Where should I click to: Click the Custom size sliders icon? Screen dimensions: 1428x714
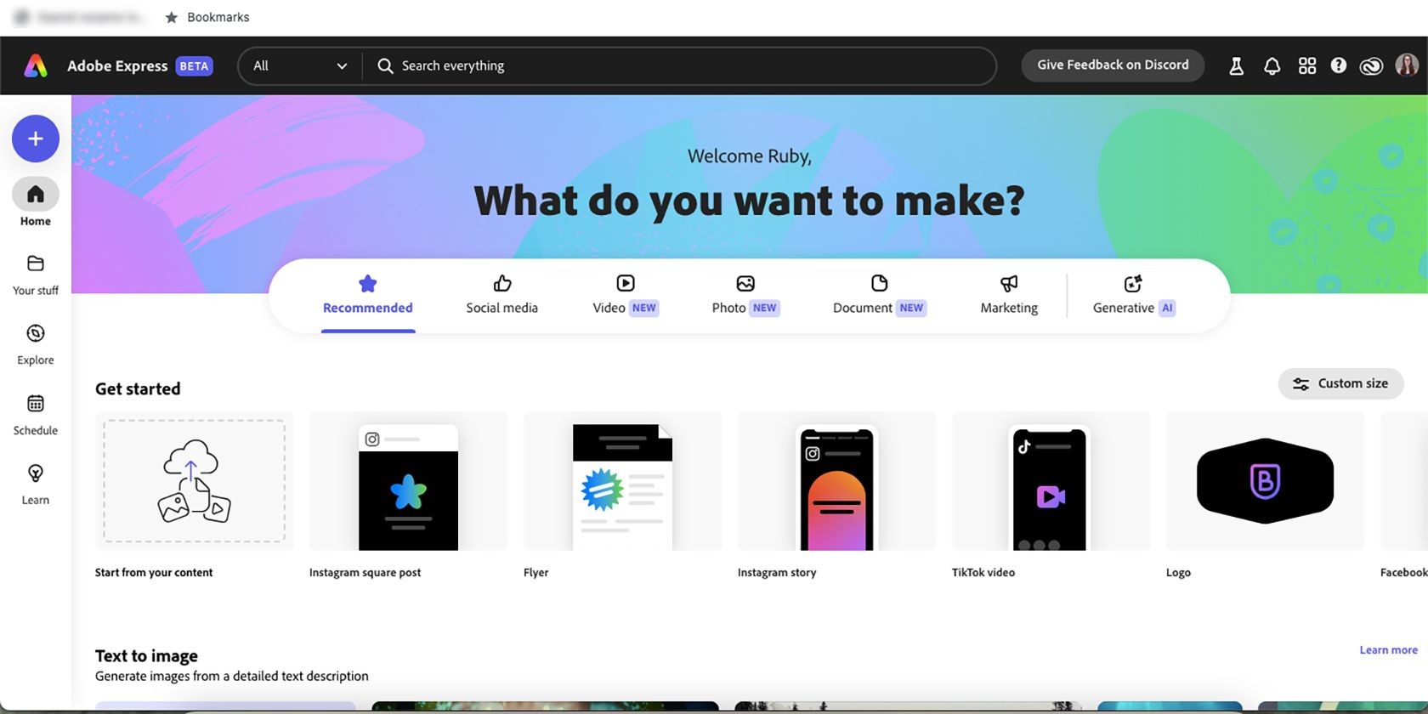(x=1300, y=384)
